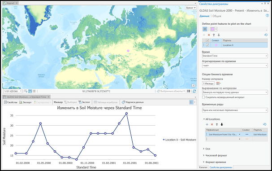Click Выбранные объекты 0 in map status bar
272x171 pixels.
[171, 91]
